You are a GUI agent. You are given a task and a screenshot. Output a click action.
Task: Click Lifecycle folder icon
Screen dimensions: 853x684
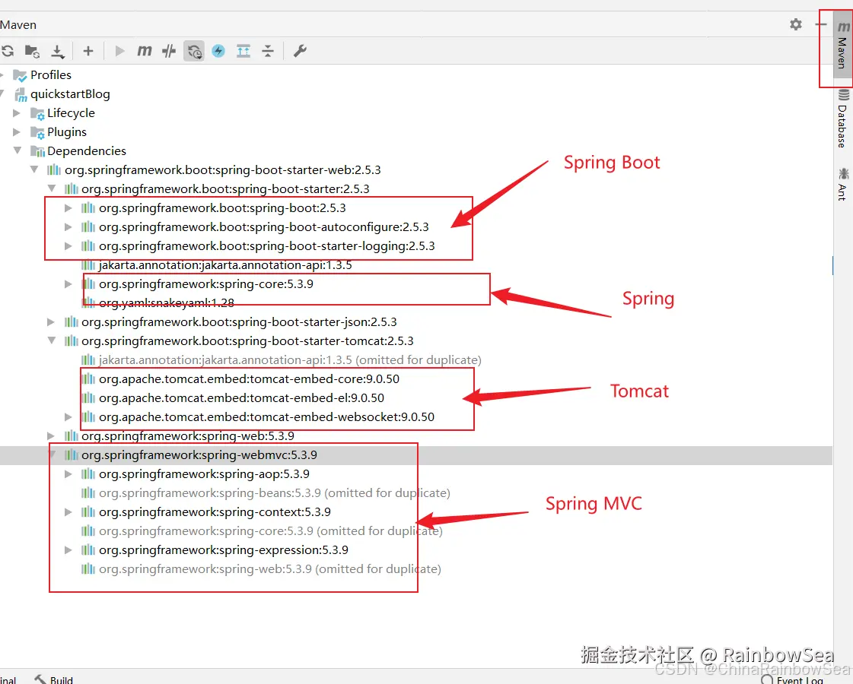click(37, 113)
